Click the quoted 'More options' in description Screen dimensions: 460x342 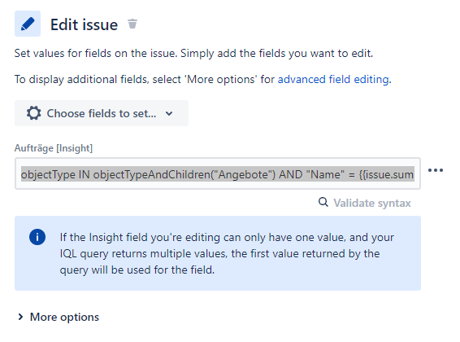click(x=220, y=79)
